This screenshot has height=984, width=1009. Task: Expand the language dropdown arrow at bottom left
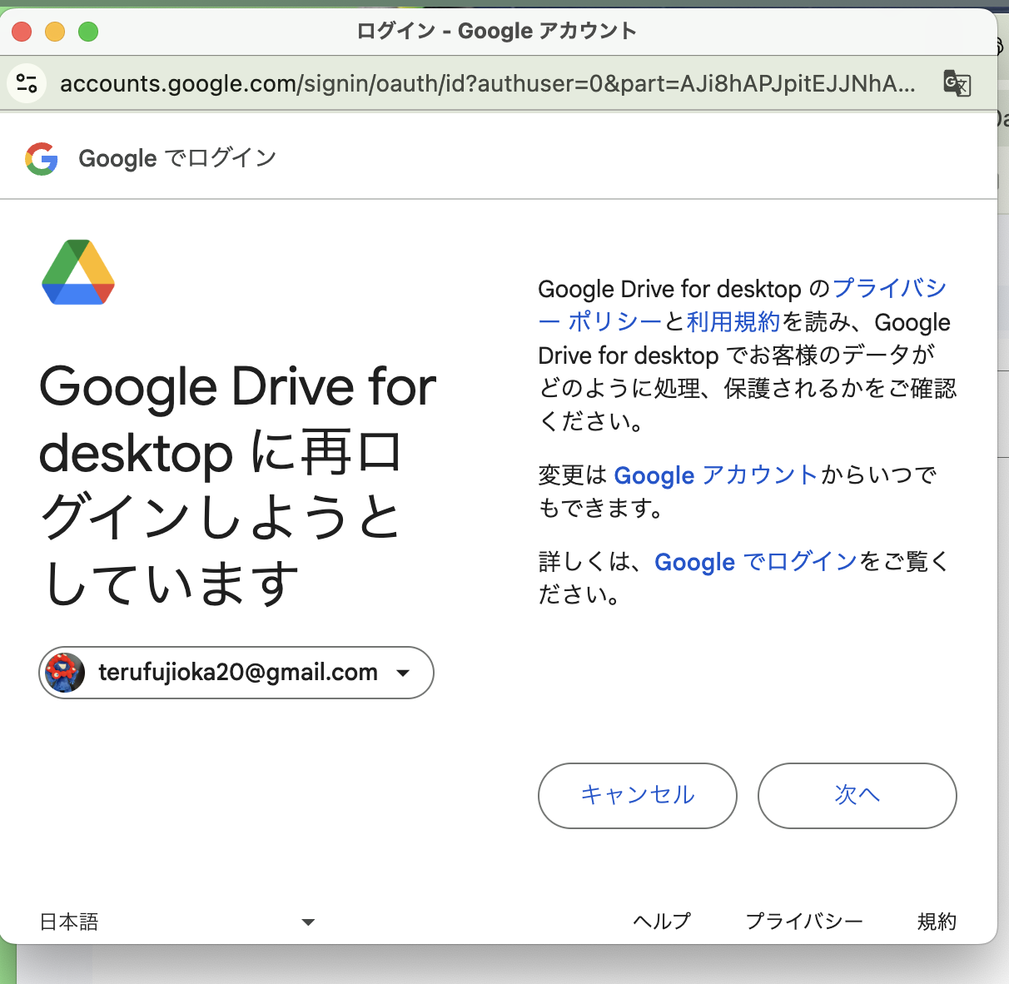[308, 922]
